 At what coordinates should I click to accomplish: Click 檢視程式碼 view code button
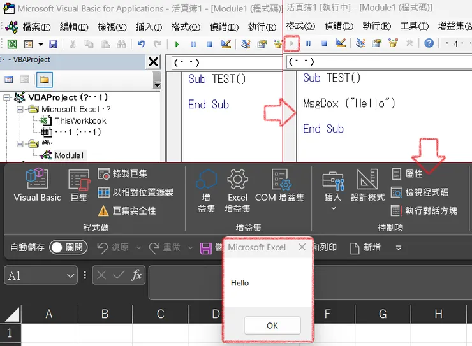(x=420, y=192)
